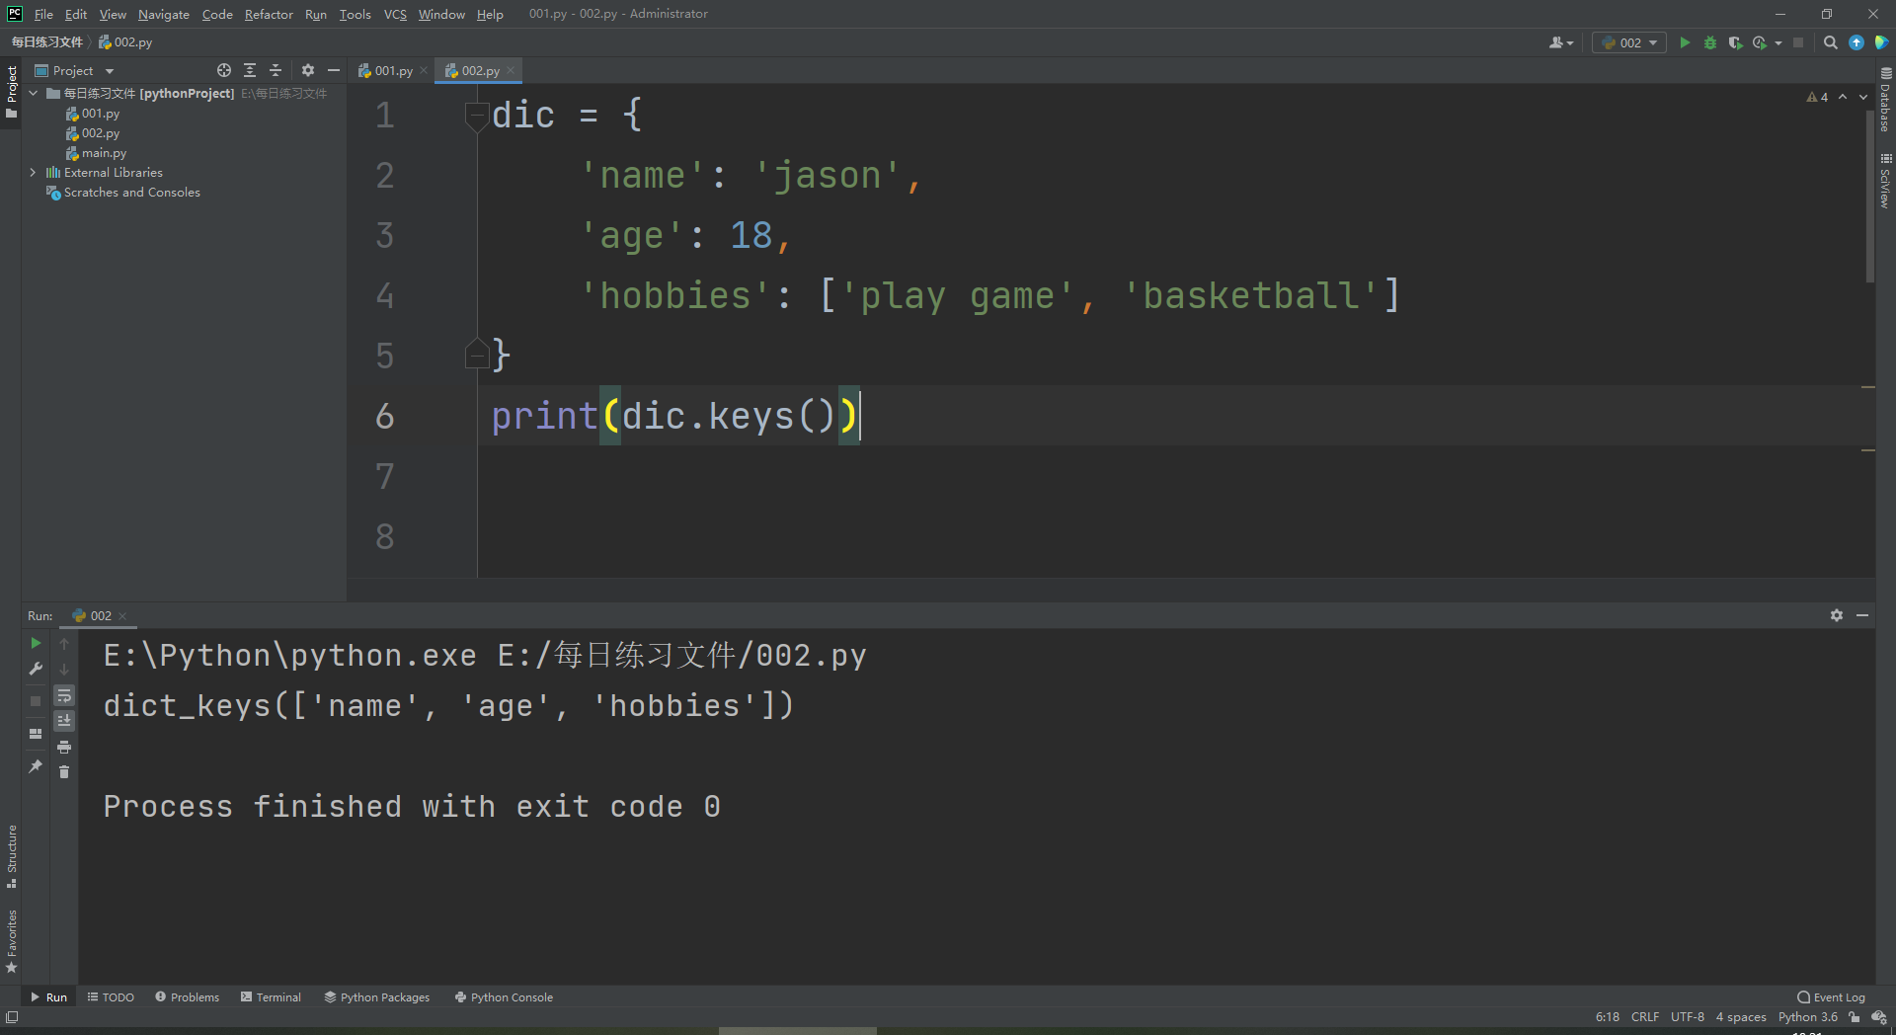
Task: Pin the Run tab
Action: point(37,765)
